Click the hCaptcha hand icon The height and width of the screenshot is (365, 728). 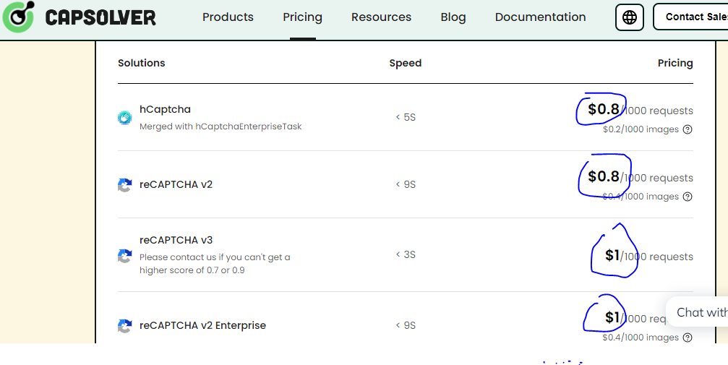click(x=125, y=117)
